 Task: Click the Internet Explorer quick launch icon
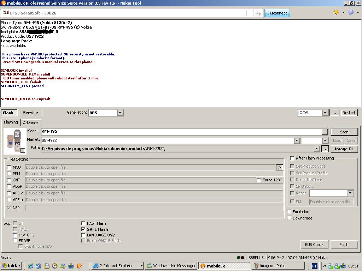tap(30, 266)
